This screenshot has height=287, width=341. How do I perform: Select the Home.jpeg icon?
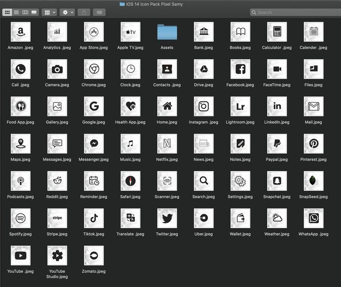pyautogui.click(x=167, y=106)
